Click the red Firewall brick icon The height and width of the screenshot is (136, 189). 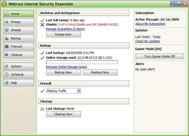coord(6,46)
